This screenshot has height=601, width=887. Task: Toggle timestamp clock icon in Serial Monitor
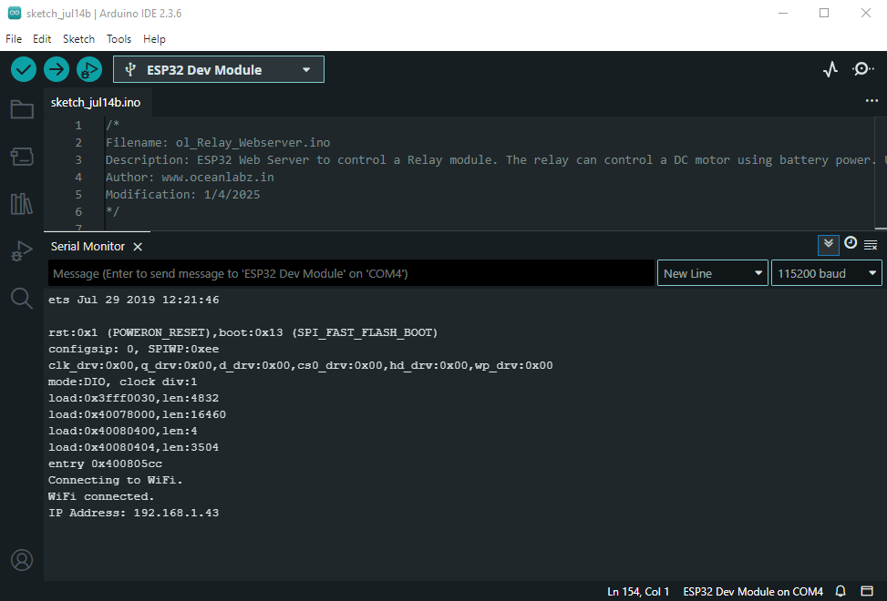click(851, 243)
